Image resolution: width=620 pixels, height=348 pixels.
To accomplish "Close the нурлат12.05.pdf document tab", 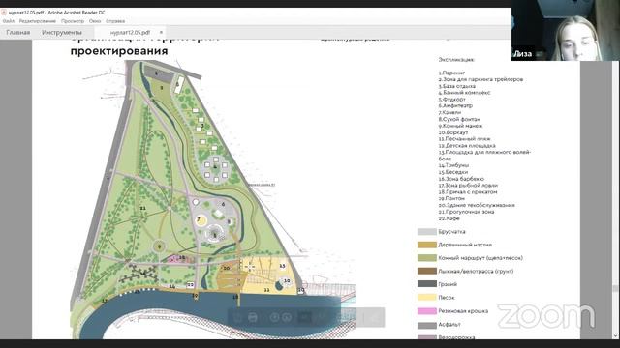I will coord(161,32).
